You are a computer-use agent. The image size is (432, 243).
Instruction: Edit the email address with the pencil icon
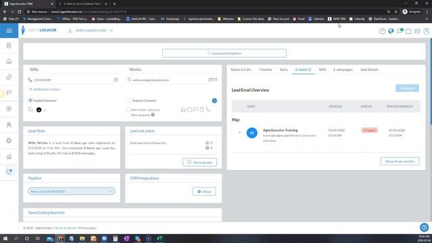pos(210,80)
